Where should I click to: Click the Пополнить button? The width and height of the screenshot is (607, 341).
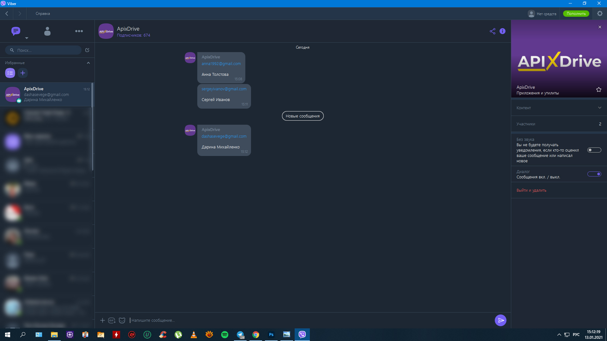click(x=576, y=14)
